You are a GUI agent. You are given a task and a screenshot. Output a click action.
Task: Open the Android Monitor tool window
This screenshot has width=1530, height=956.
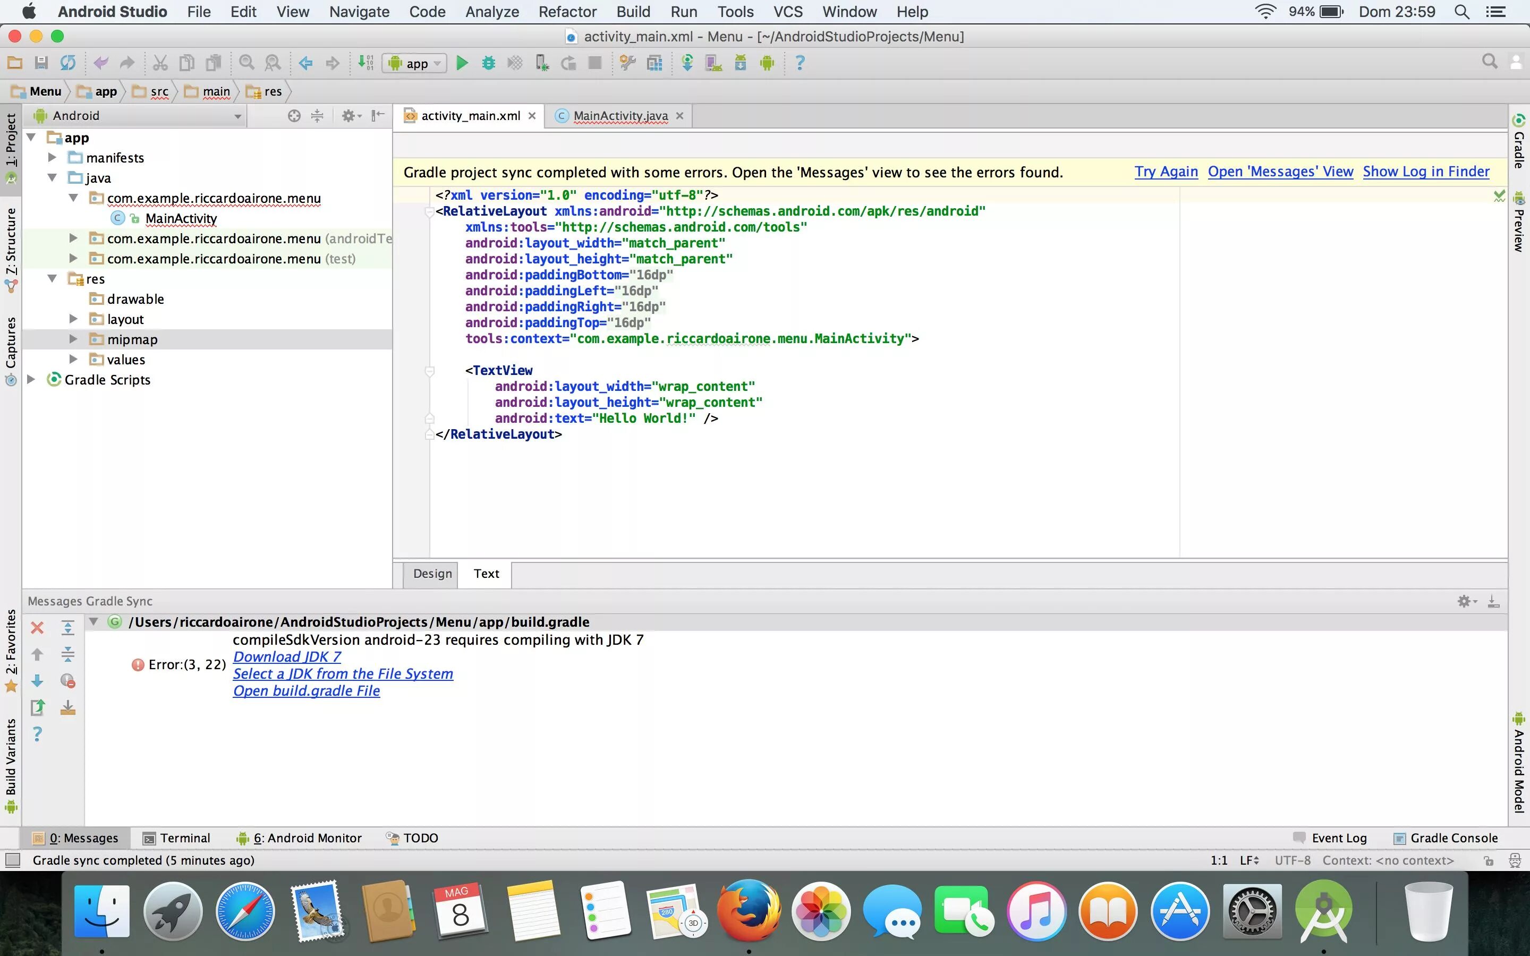coord(299,838)
